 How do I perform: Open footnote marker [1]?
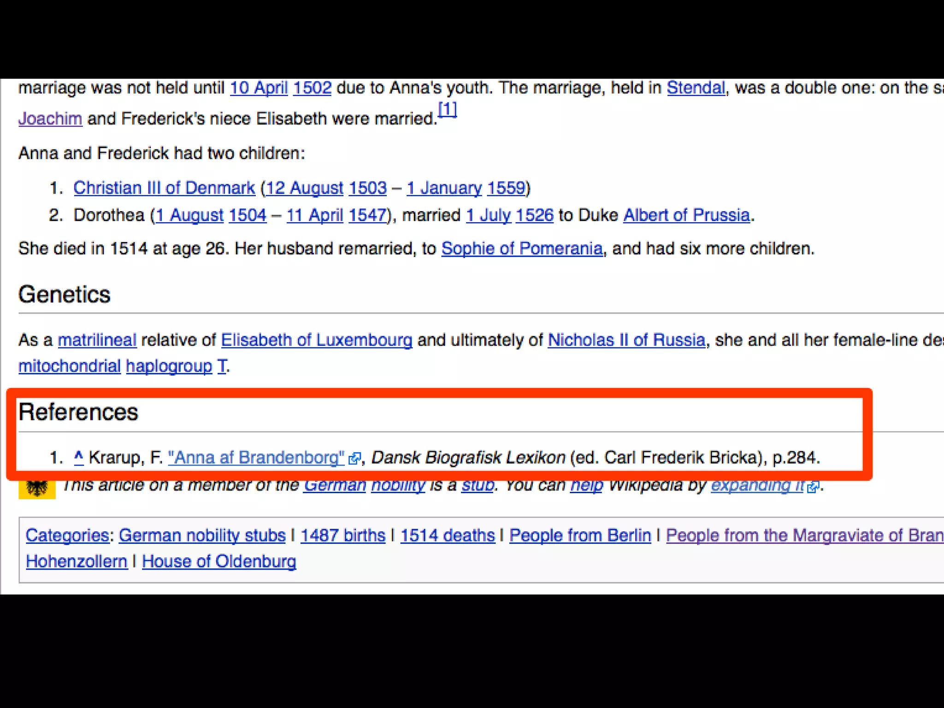pyautogui.click(x=447, y=110)
